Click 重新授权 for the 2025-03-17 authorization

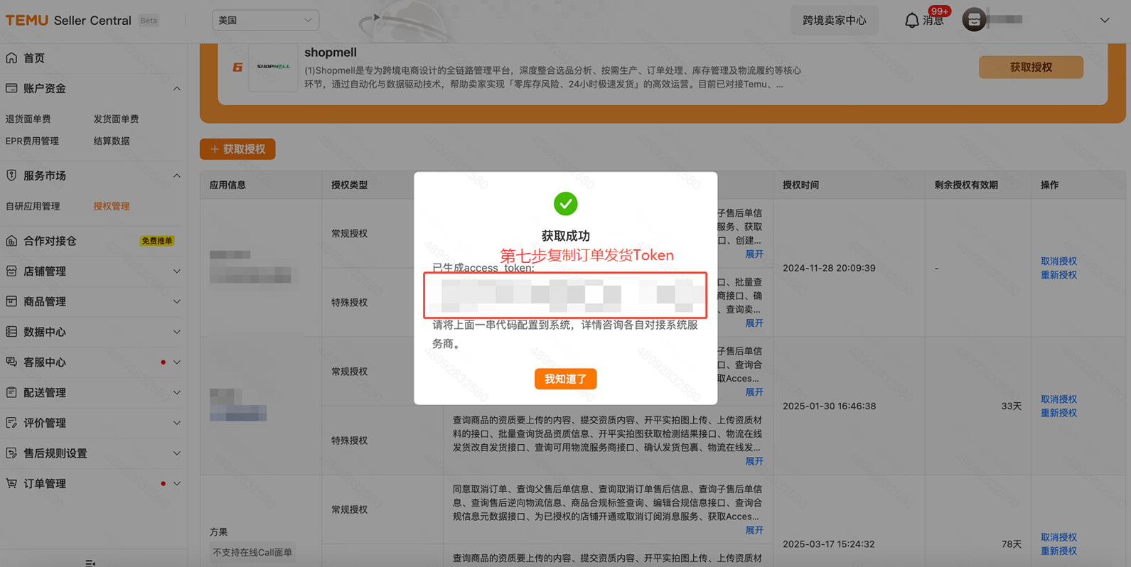1058,551
